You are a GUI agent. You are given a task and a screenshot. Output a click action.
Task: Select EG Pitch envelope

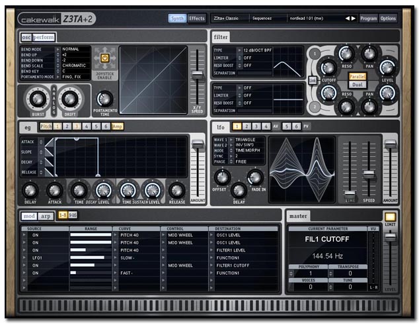pyautogui.click(x=46, y=126)
